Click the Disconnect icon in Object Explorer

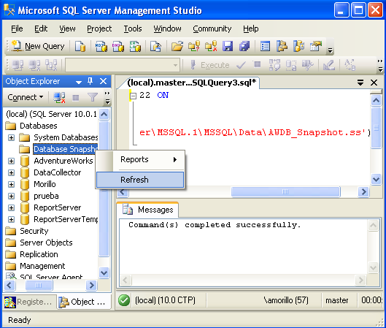[59, 97]
